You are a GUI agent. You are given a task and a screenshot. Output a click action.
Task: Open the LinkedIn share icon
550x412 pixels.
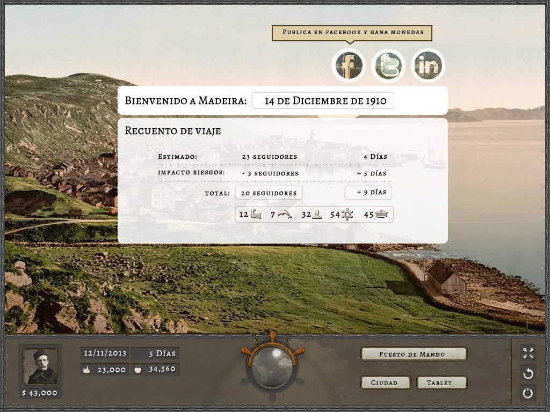(x=428, y=66)
